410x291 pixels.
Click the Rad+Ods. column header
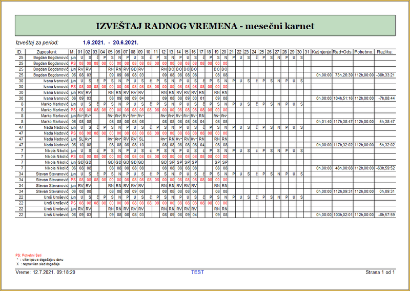coord(342,52)
